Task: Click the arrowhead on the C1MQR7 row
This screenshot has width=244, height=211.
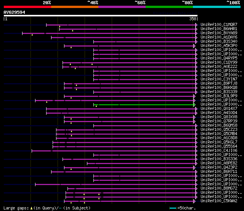Action: 196,25
